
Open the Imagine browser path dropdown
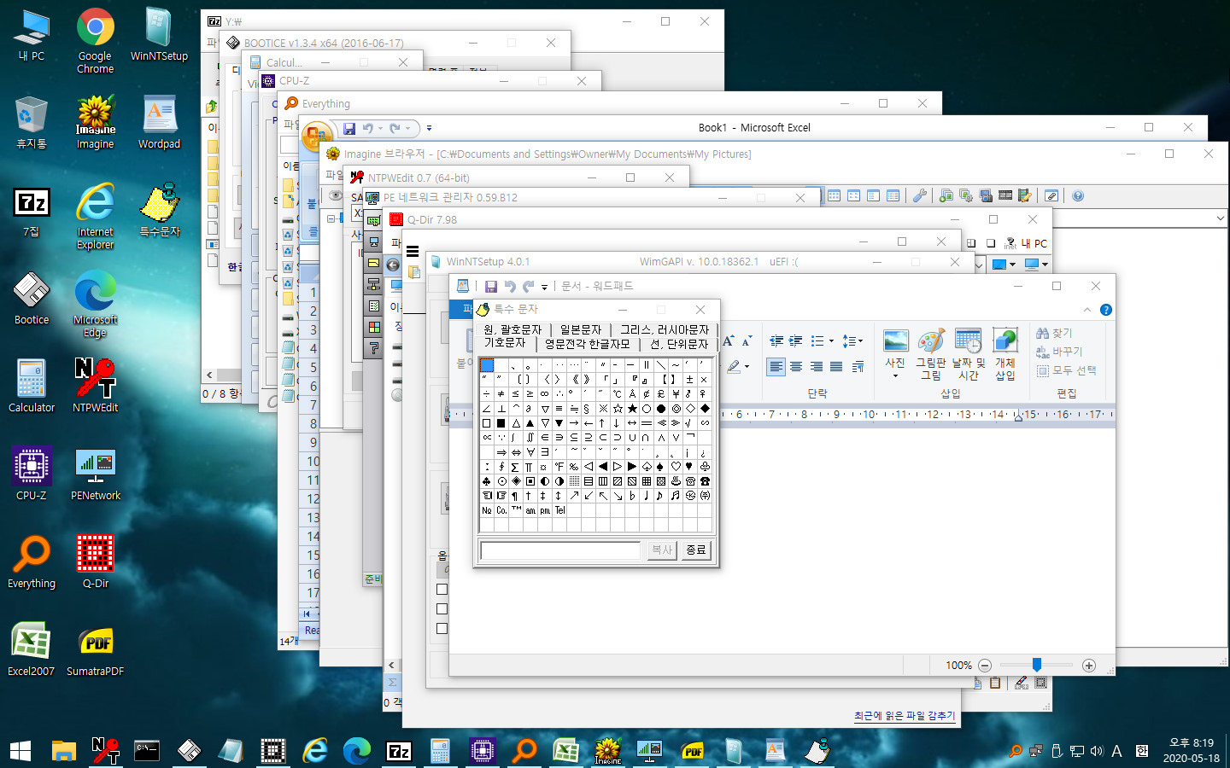click(x=1220, y=218)
